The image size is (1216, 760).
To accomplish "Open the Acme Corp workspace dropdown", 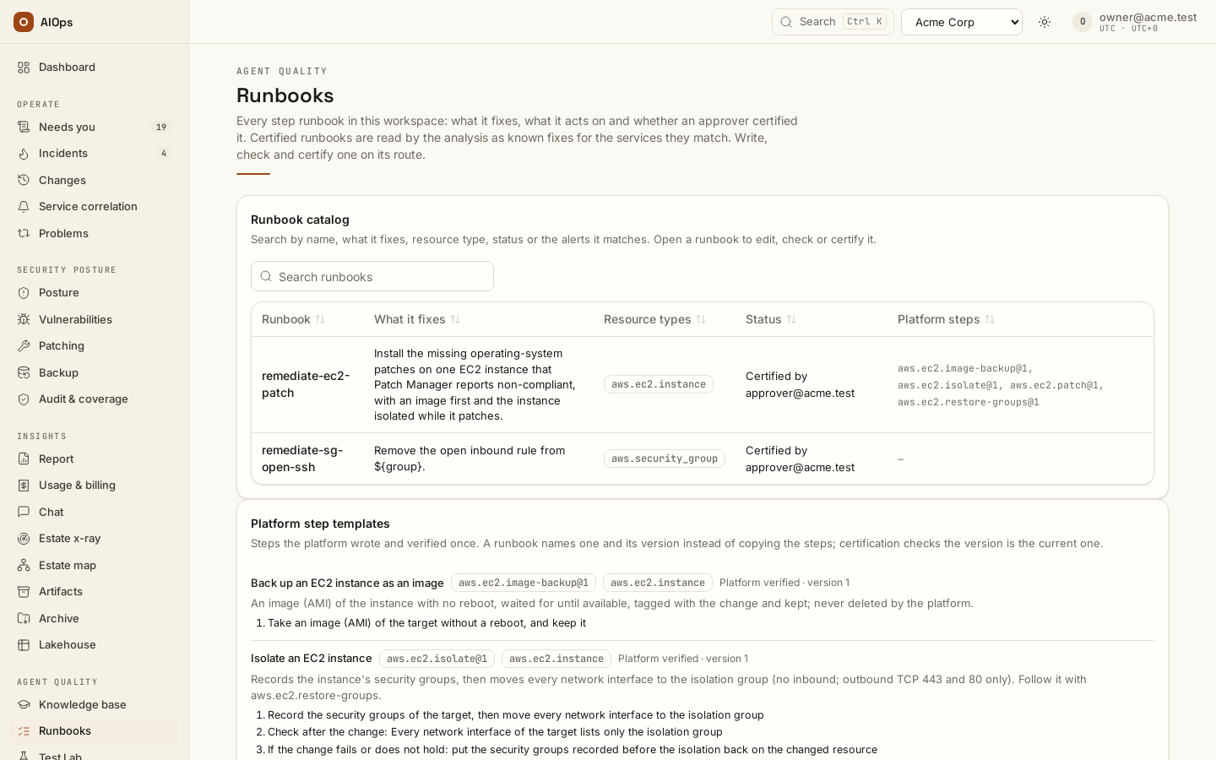I will click(x=962, y=22).
